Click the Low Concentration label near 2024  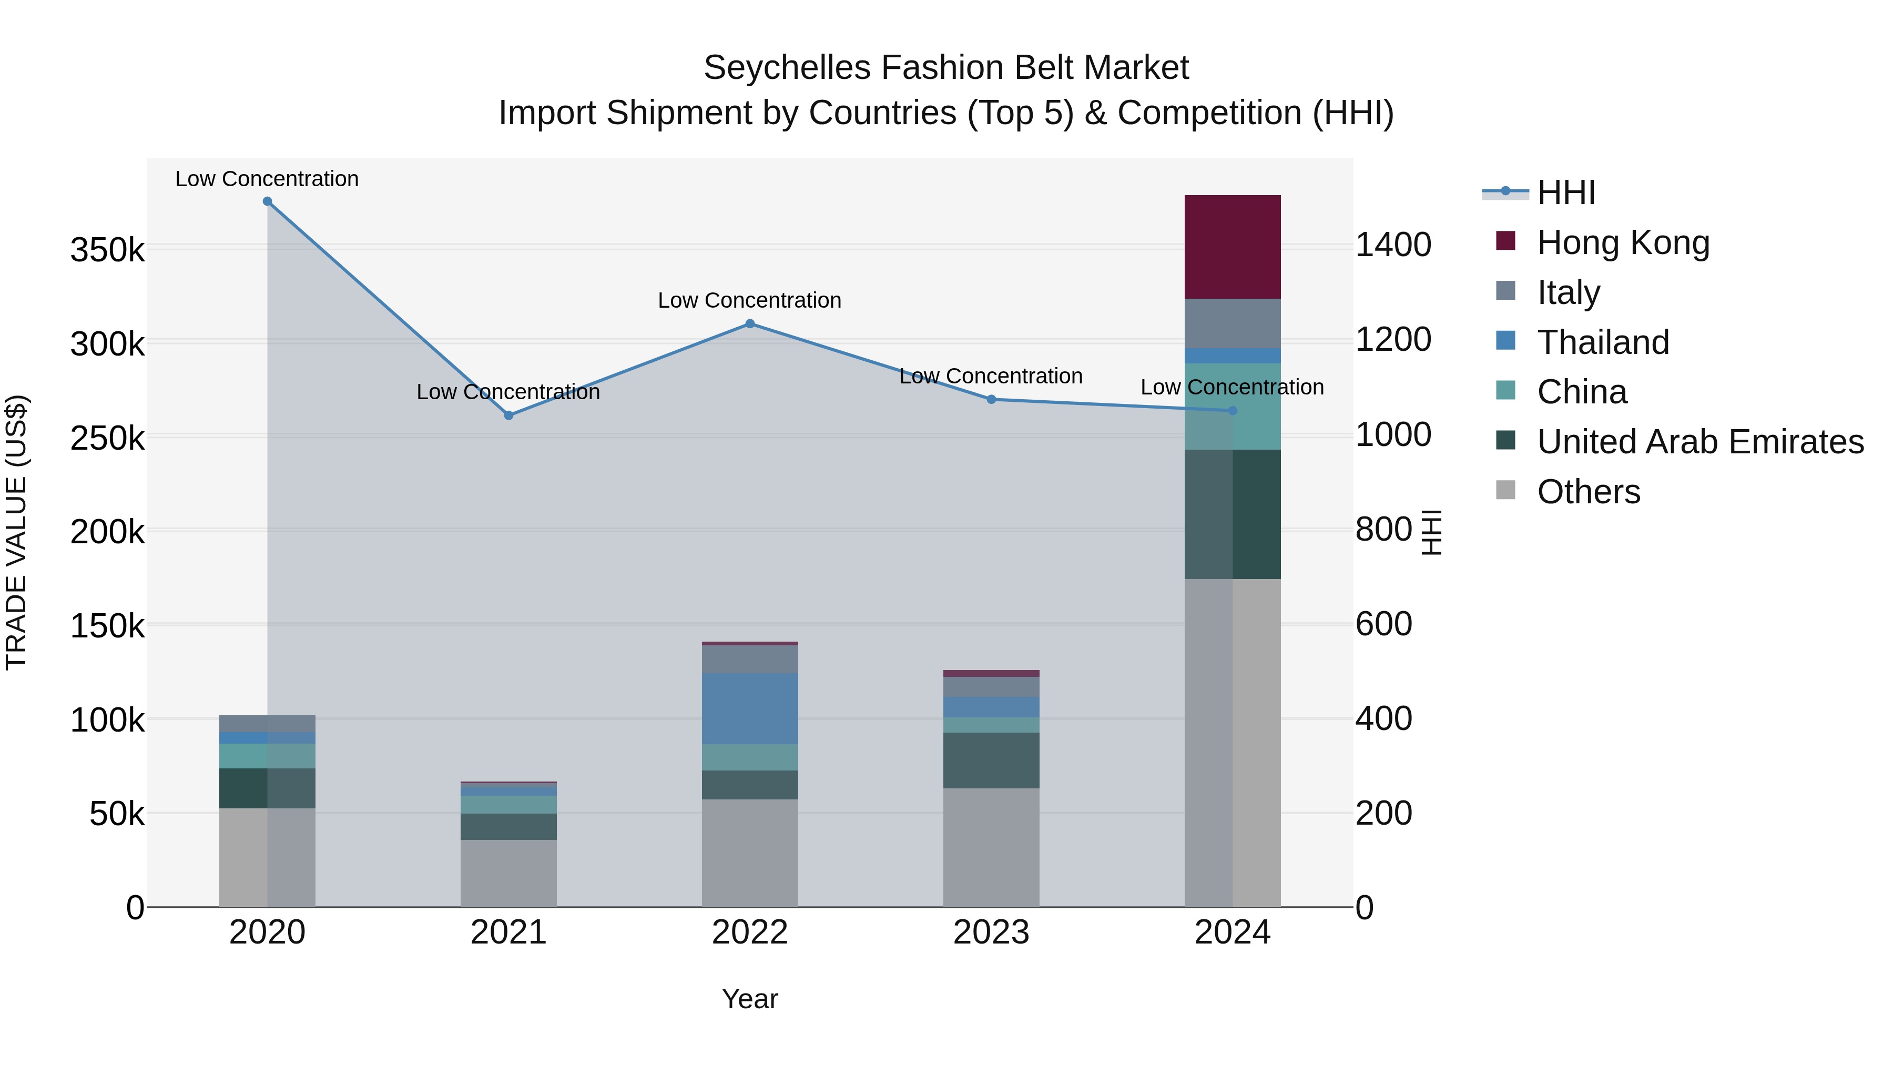(x=1233, y=387)
